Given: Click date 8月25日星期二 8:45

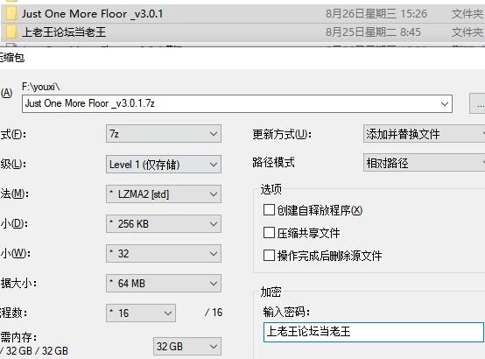Looking at the screenshot, I should [x=373, y=32].
